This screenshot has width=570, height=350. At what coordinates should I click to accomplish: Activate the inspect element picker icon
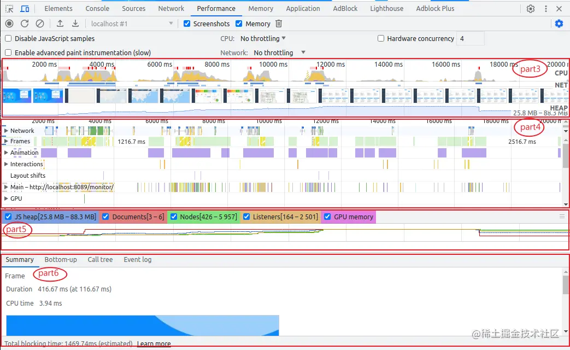click(x=9, y=9)
